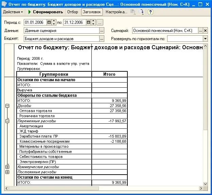Image resolution: width=212 pixels, height=195 pixels.
Task: Open selection button for Данные field
Action: pyautogui.click(x=102, y=31)
